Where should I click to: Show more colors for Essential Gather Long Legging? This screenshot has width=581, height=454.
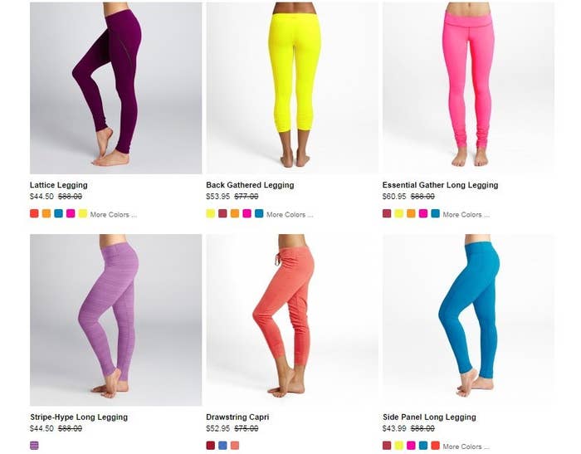point(466,215)
